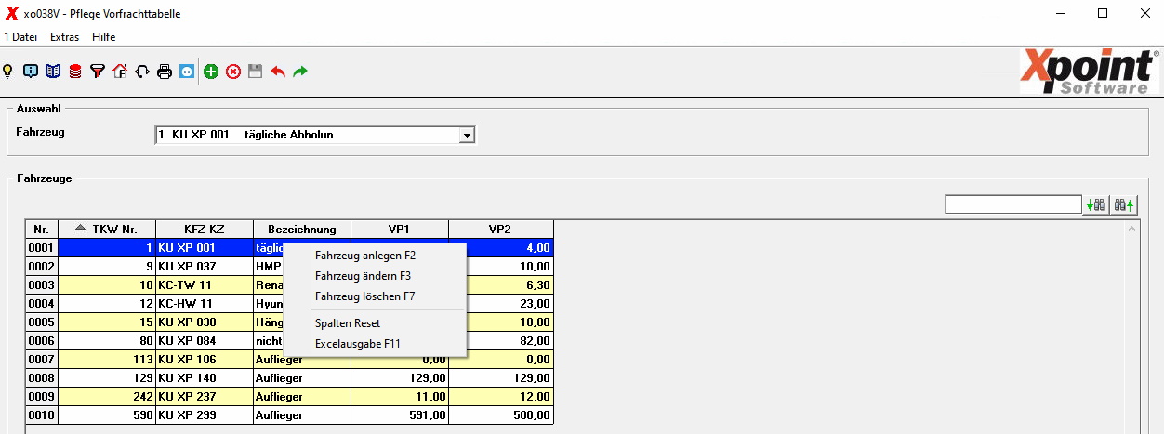
Task: Open the 1 Datei menu
Action: tap(20, 37)
